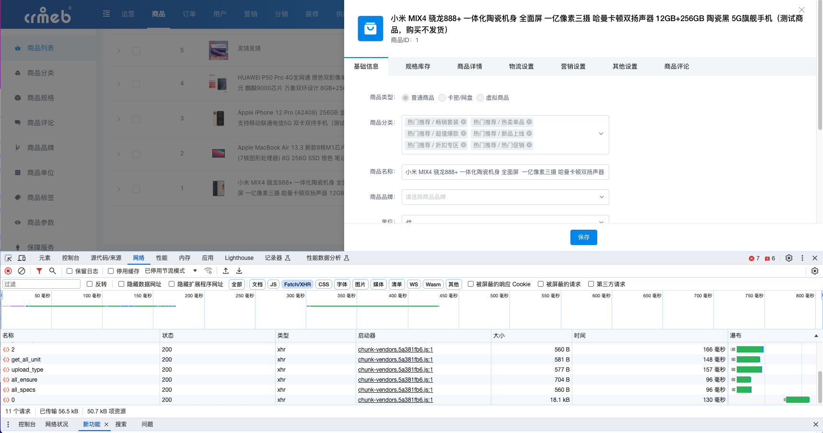Check the 被屏蔽的请求 checkbox
The height and width of the screenshot is (433, 823).
541,284
